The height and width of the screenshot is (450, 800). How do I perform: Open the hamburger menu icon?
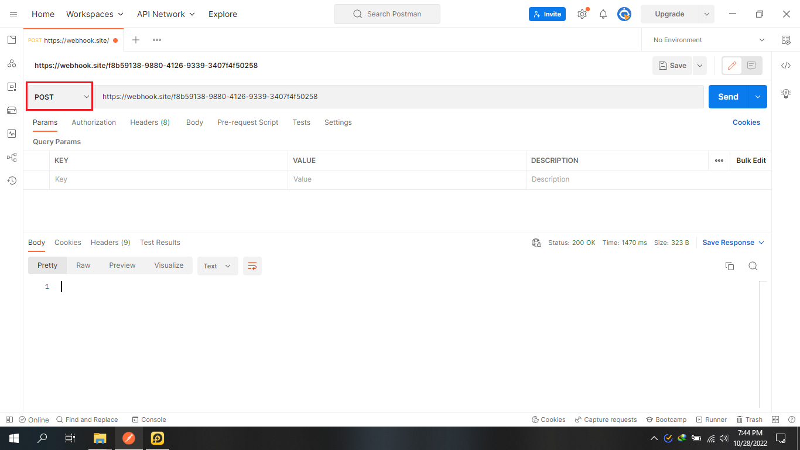click(x=13, y=14)
